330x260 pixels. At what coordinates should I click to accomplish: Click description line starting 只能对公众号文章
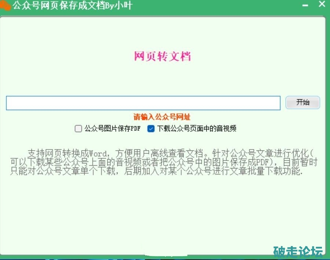click(x=156, y=172)
